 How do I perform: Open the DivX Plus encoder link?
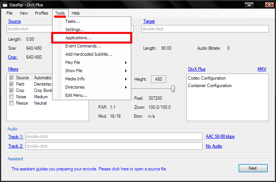(197, 69)
